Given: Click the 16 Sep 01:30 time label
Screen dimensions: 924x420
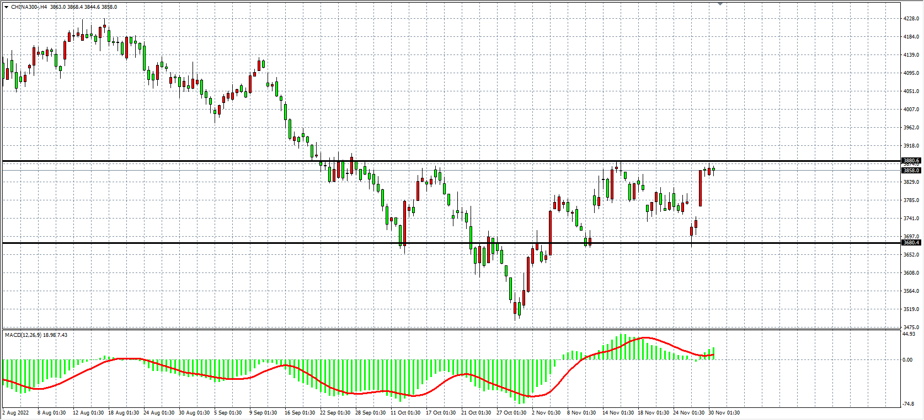Looking at the screenshot, I should click(x=300, y=413).
